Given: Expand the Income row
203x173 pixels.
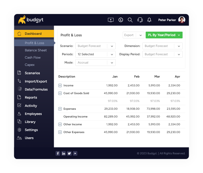Looking at the screenshot, I should click(x=60, y=85).
